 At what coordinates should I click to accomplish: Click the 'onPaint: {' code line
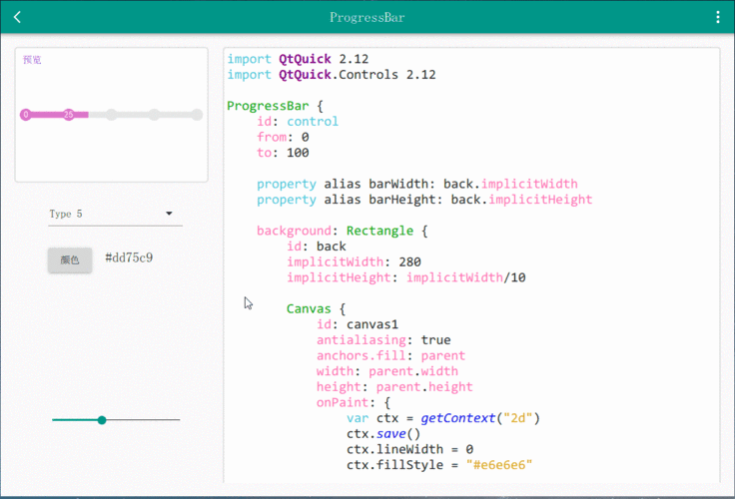coord(354,402)
